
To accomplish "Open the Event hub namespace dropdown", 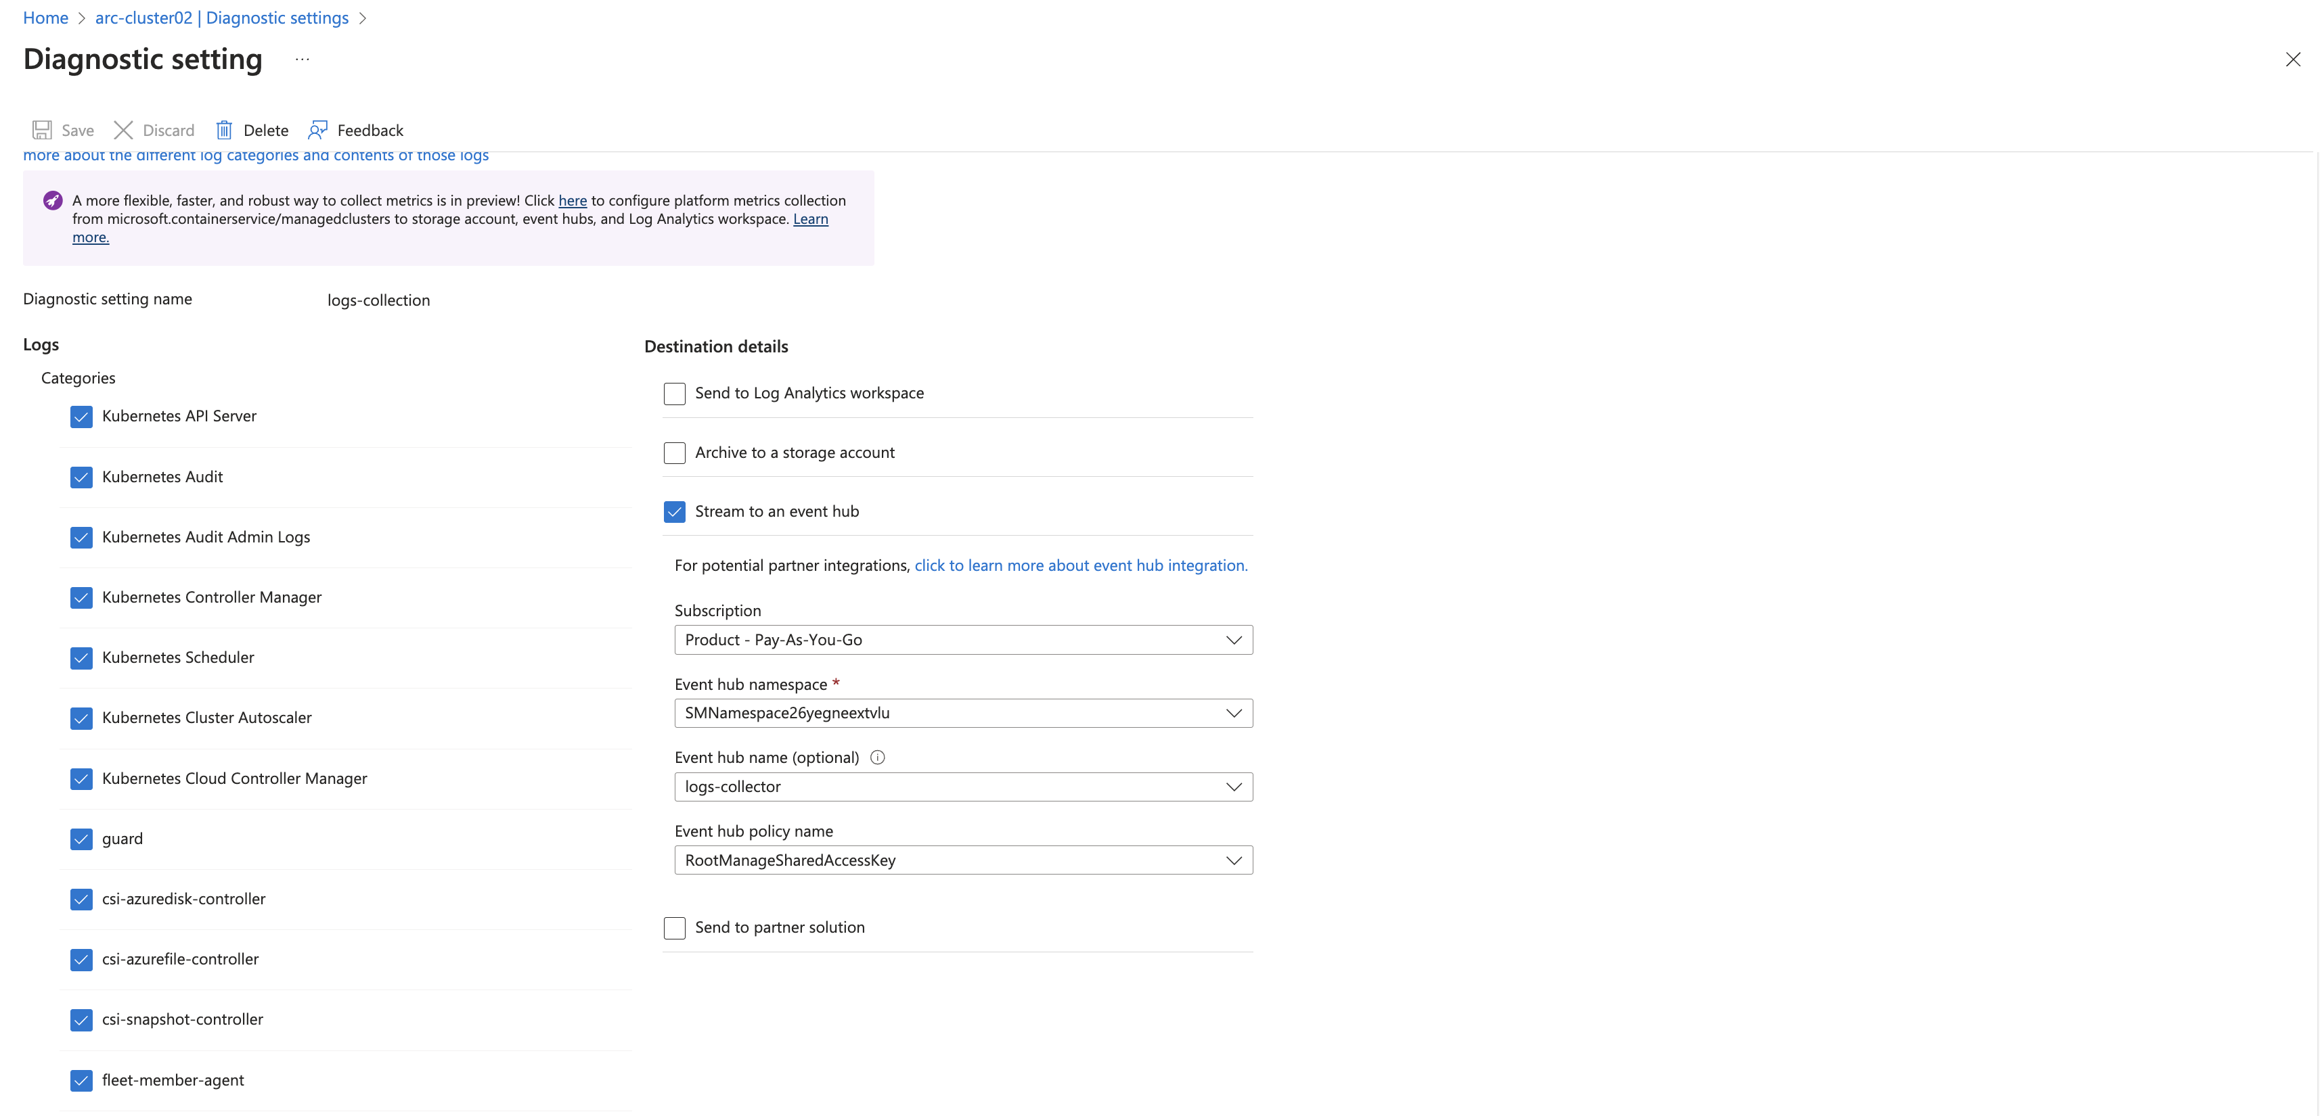I will [963, 713].
